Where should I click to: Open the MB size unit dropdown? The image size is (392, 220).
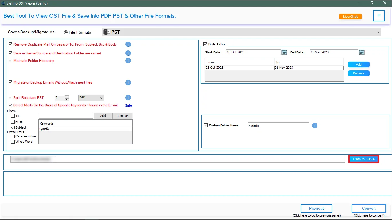[91, 98]
